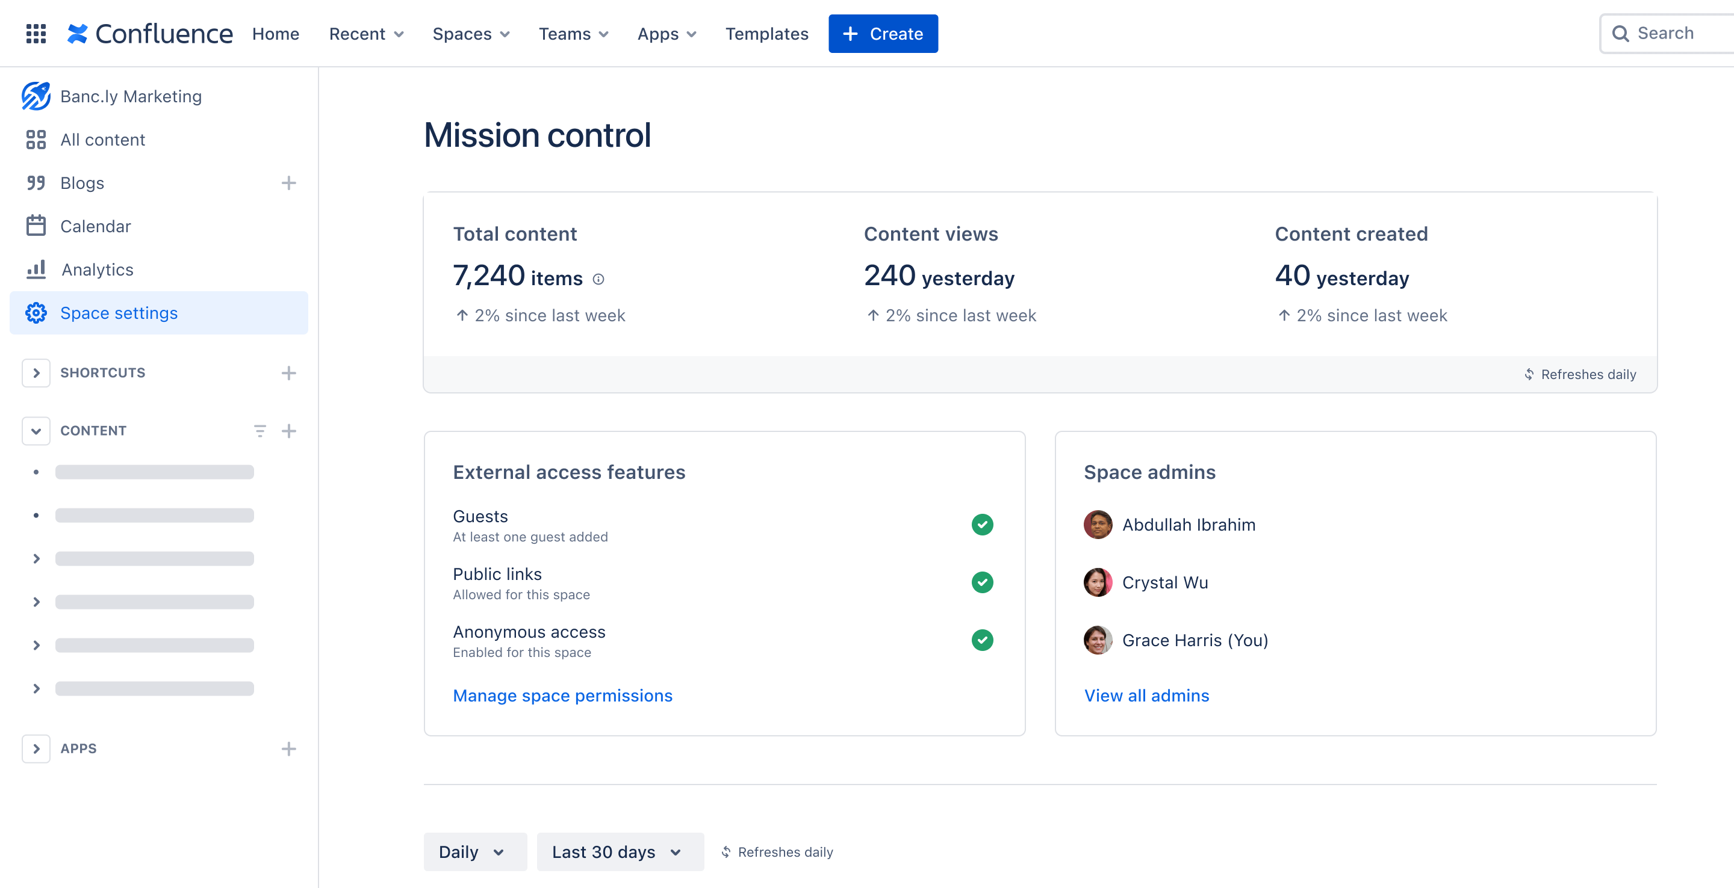This screenshot has width=1734, height=888.
Task: Toggle the Anonymous access enabled status
Action: click(x=981, y=640)
